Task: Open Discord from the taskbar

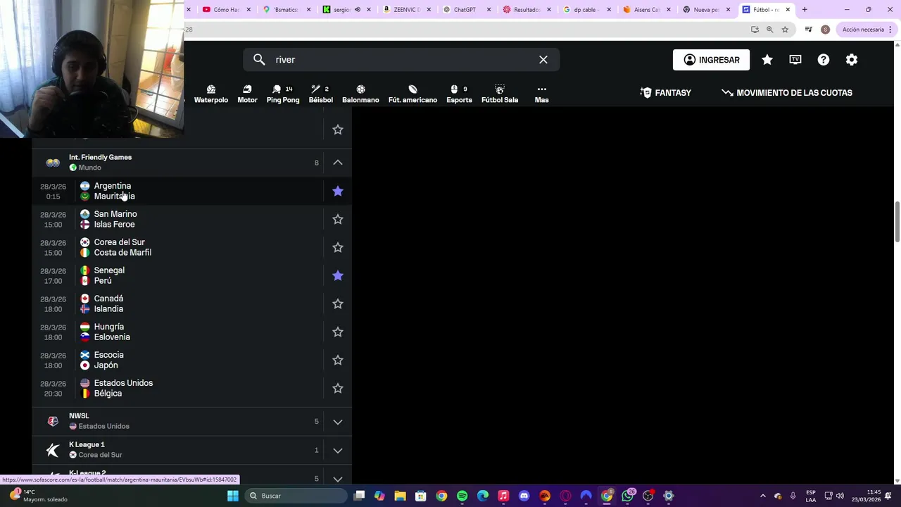Action: pyautogui.click(x=524, y=496)
